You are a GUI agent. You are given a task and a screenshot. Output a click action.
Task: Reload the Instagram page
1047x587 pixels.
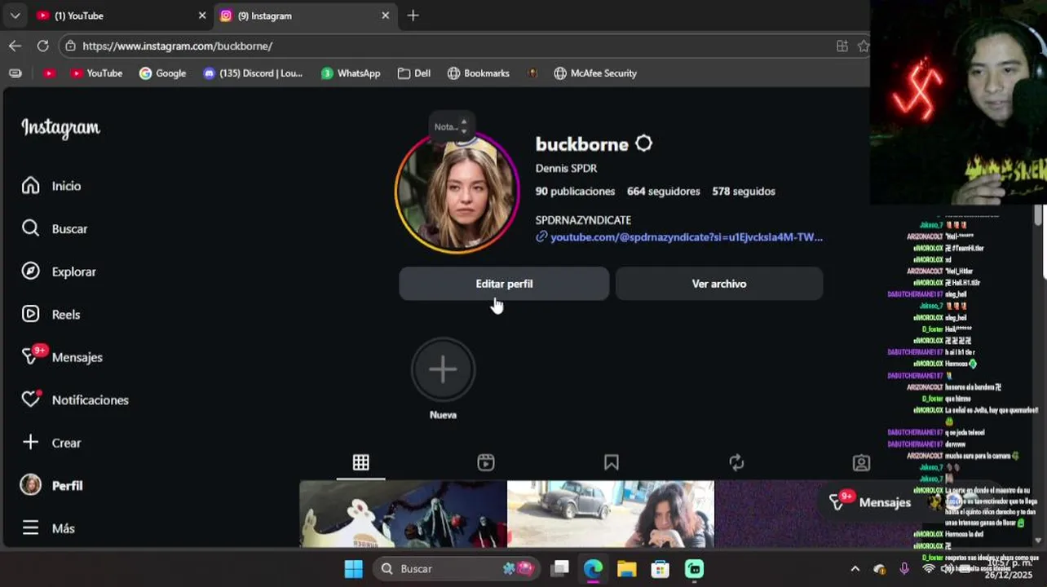point(42,46)
